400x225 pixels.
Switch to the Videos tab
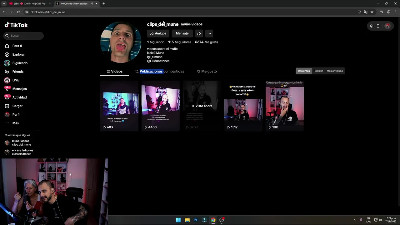coord(114,72)
